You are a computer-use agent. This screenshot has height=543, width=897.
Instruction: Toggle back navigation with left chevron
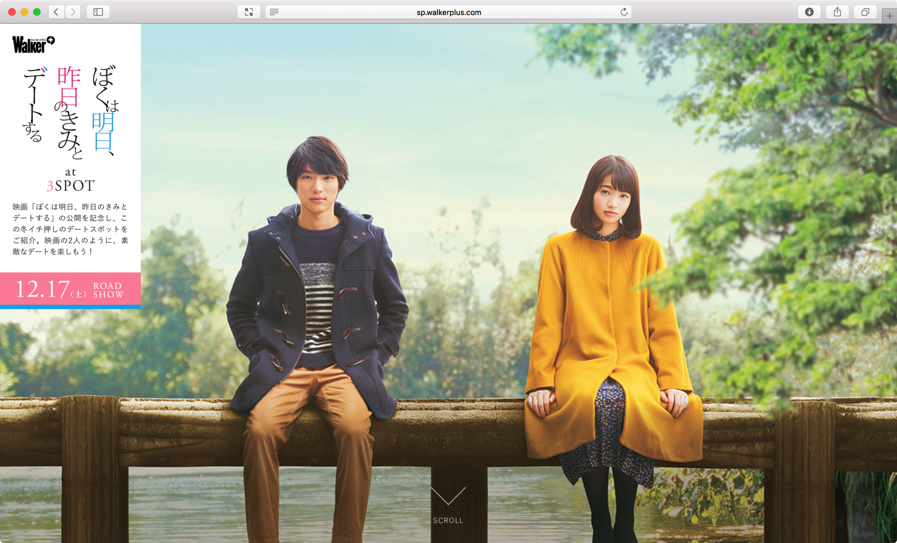click(x=56, y=11)
